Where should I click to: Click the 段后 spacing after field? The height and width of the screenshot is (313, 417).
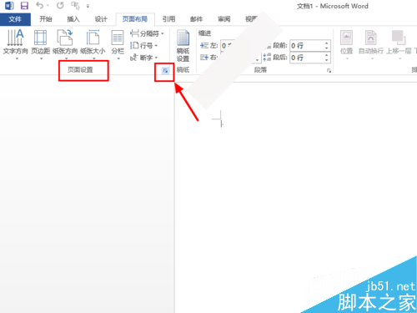[x=309, y=58]
